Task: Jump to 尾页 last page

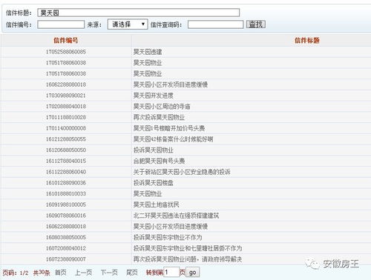Action: (132, 273)
